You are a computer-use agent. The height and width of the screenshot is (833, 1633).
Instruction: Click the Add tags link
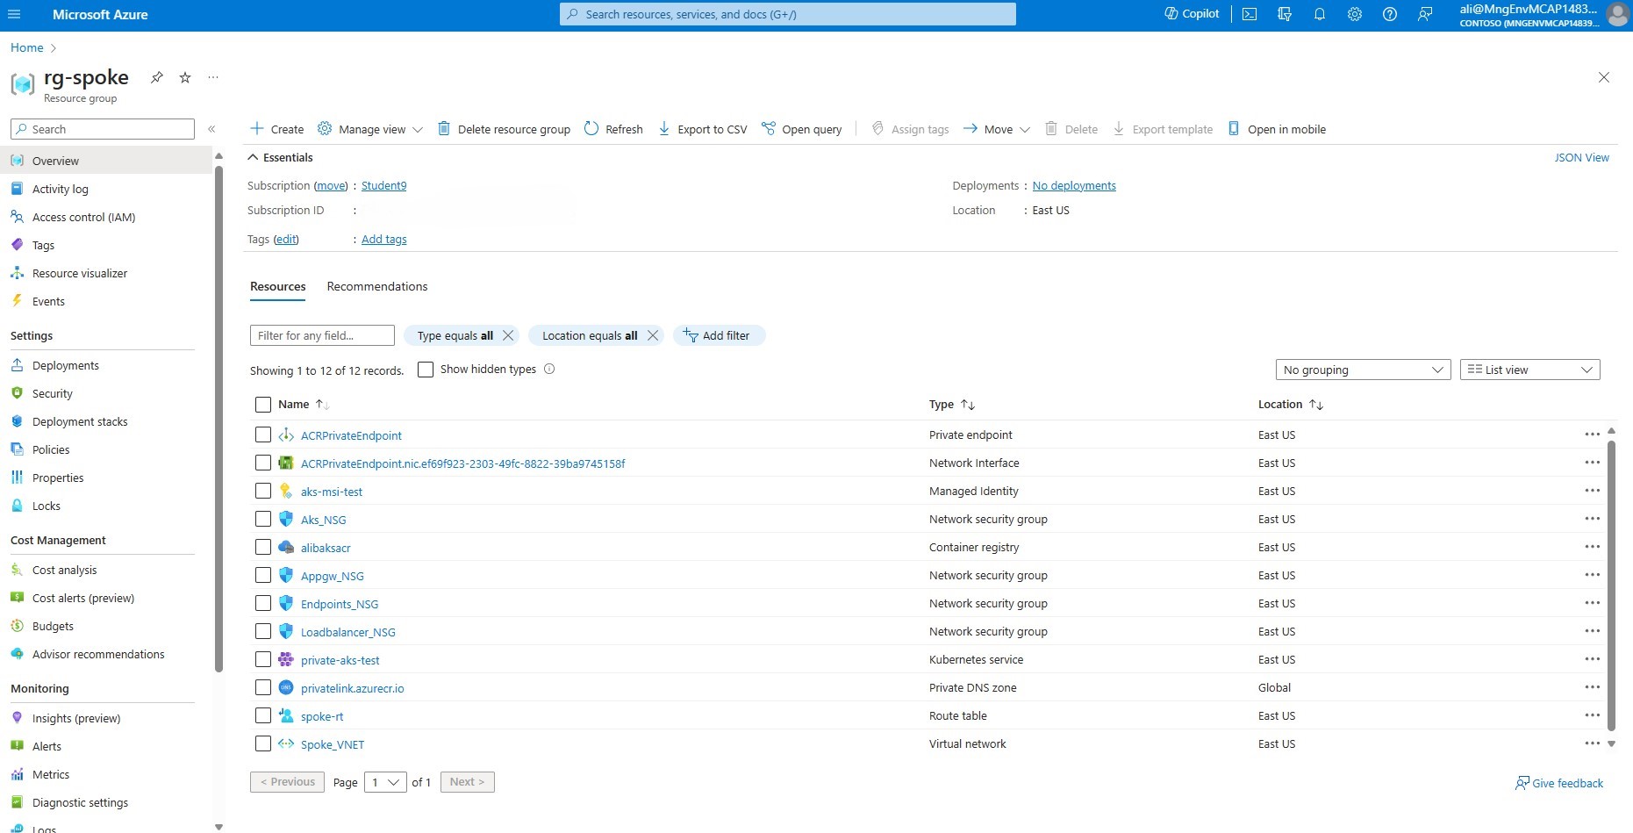[384, 239]
